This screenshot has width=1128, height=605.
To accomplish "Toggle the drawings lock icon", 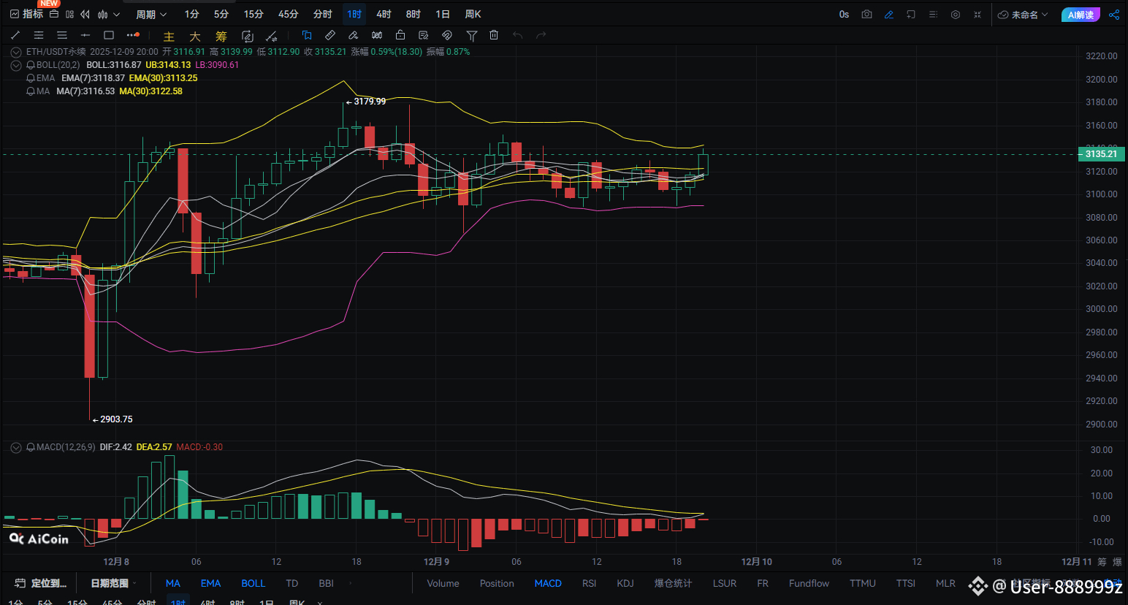I will click(x=400, y=35).
